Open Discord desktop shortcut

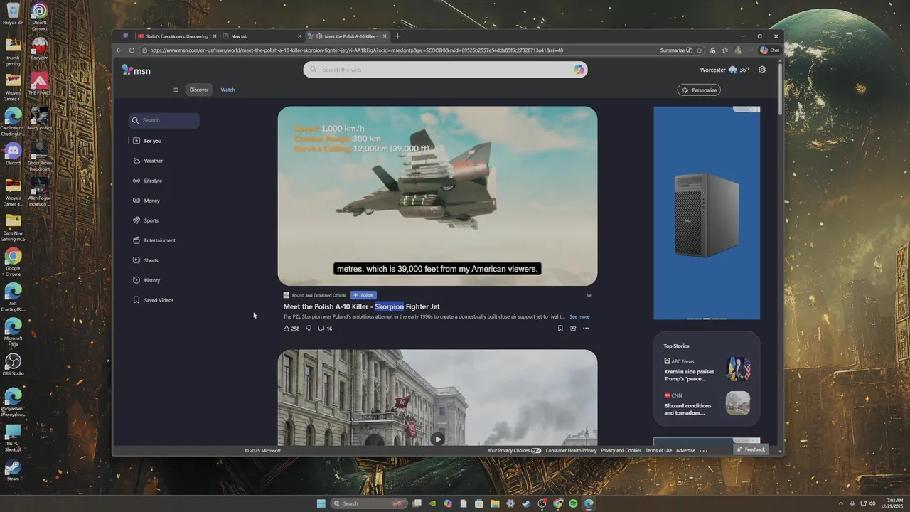click(x=13, y=154)
